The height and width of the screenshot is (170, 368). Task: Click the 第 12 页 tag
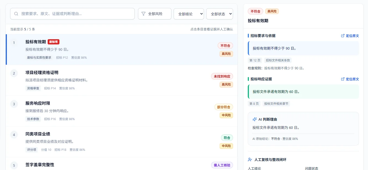[x=255, y=60]
